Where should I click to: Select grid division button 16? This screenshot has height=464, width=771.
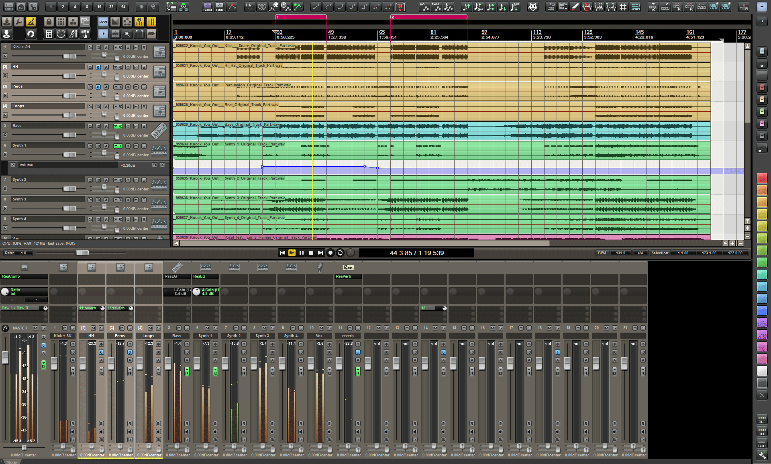pos(99,7)
